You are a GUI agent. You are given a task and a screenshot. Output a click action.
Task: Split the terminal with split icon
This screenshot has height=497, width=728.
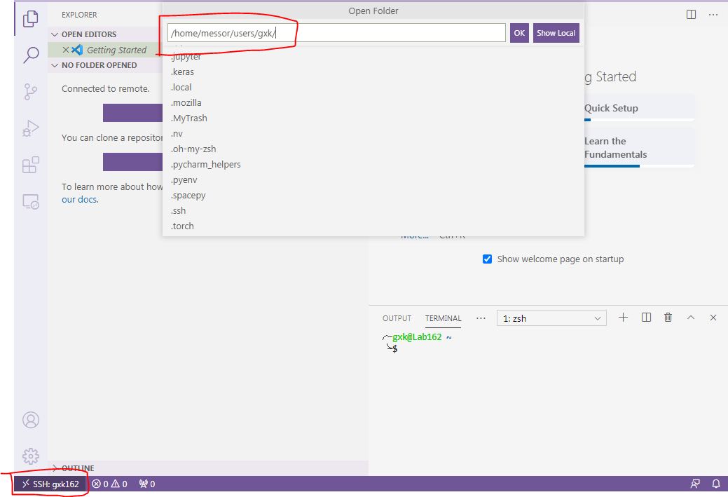pyautogui.click(x=646, y=318)
